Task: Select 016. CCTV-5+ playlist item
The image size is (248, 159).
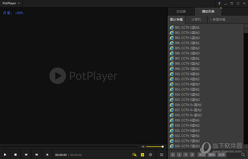Action: (x=205, y=105)
